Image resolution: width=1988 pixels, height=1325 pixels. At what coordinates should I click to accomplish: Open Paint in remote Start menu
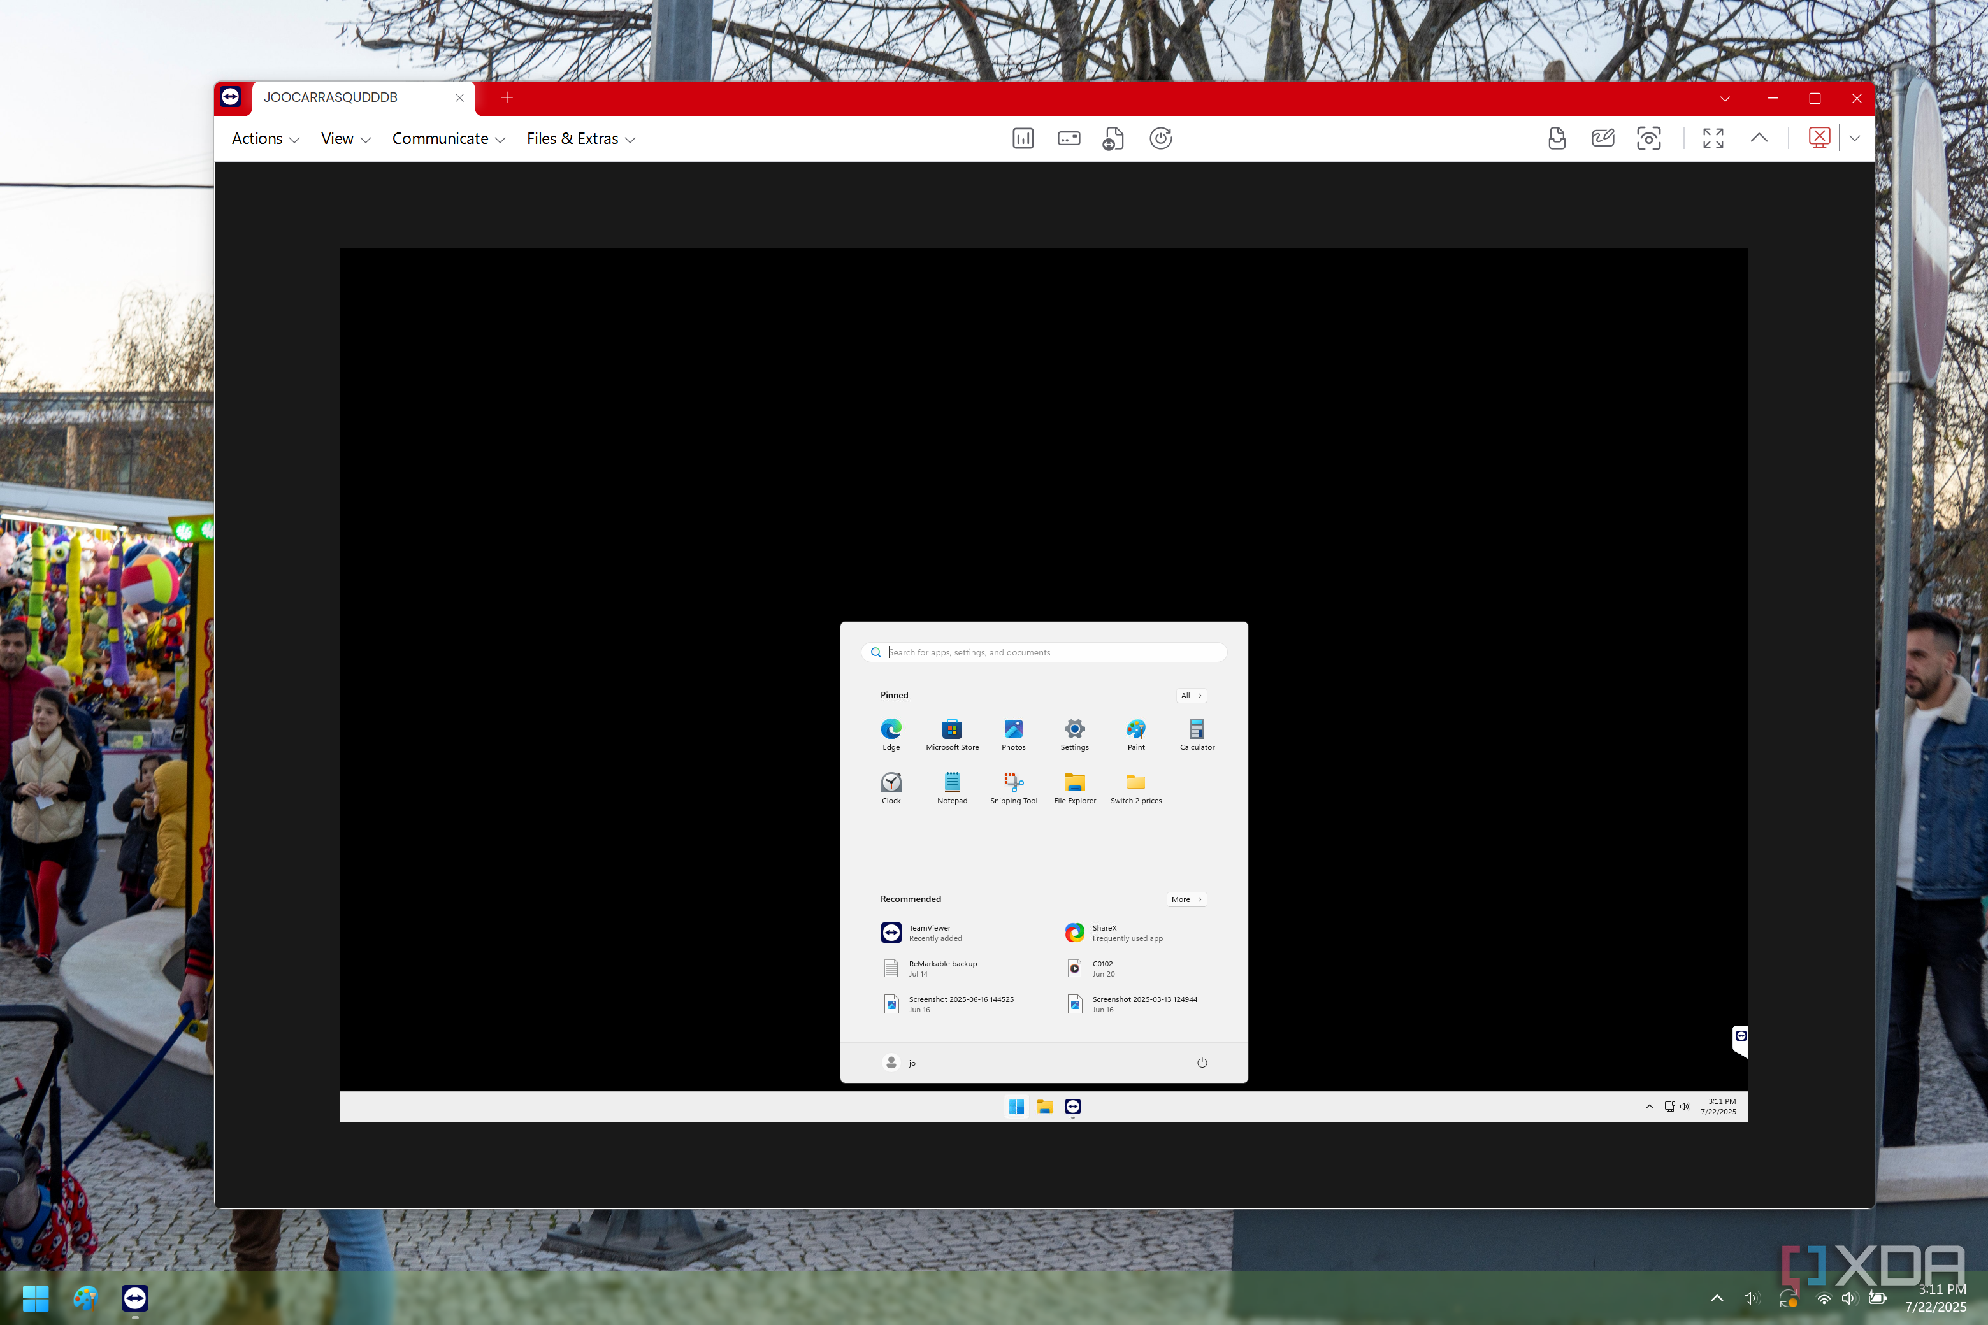point(1136,734)
